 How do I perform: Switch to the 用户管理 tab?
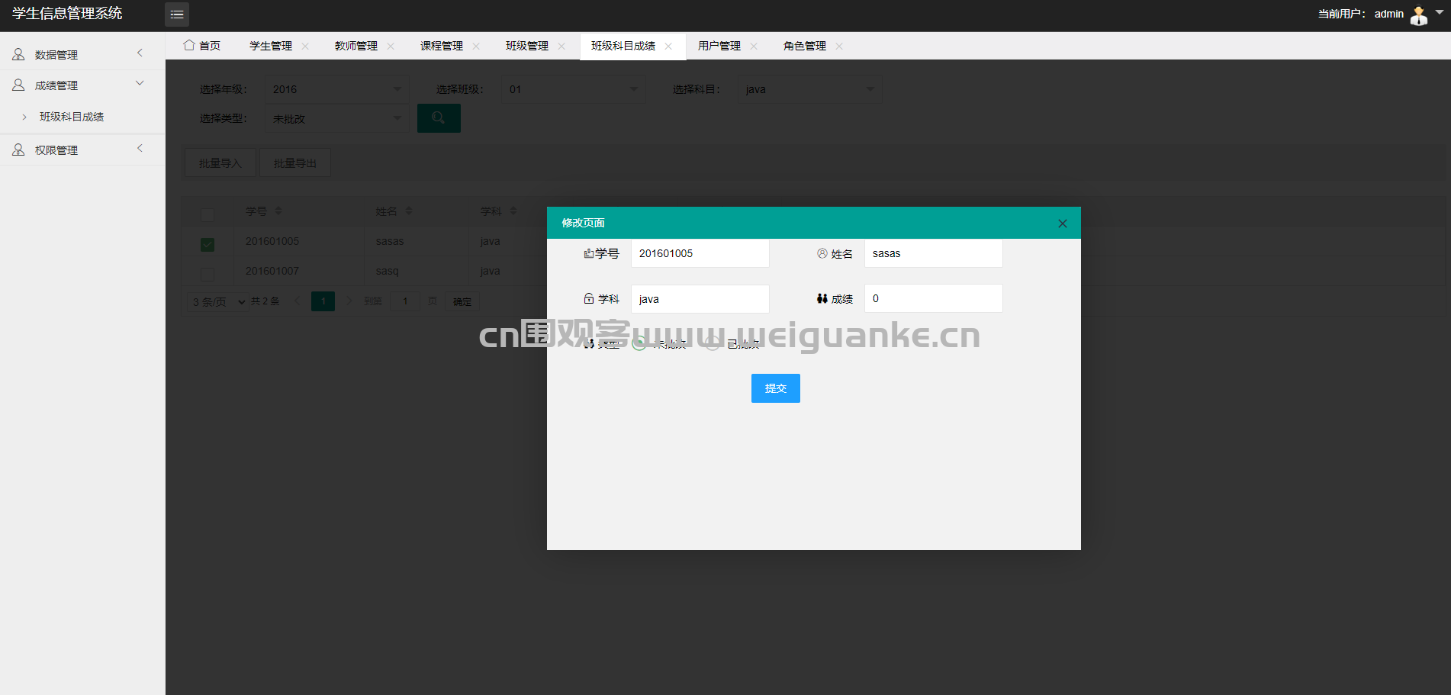pyautogui.click(x=719, y=46)
